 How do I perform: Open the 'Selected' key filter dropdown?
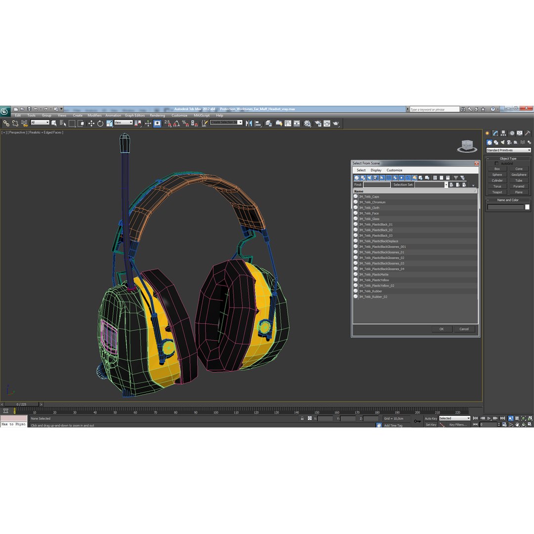coord(455,418)
